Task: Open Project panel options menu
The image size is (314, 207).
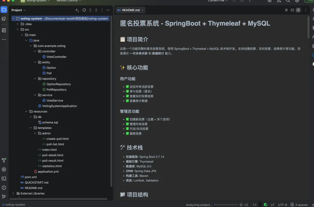Action: coord(102,10)
